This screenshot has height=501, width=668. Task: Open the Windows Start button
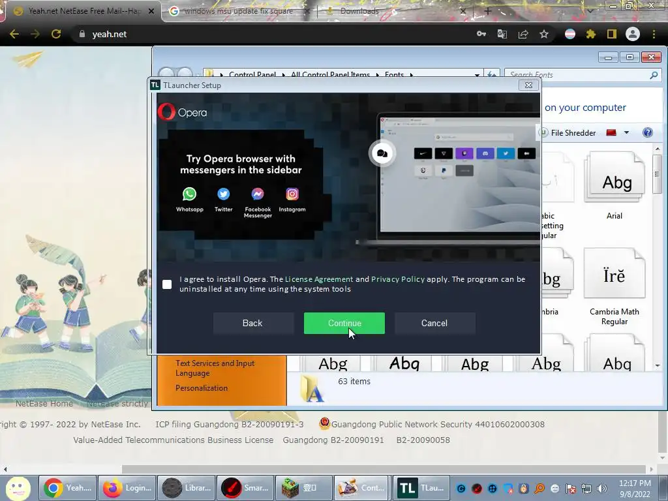[18, 488]
